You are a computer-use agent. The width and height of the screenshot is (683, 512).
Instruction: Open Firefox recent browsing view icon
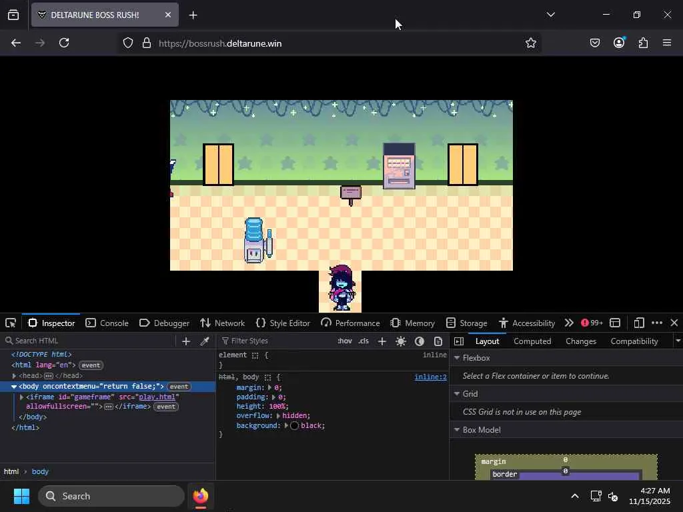point(13,15)
